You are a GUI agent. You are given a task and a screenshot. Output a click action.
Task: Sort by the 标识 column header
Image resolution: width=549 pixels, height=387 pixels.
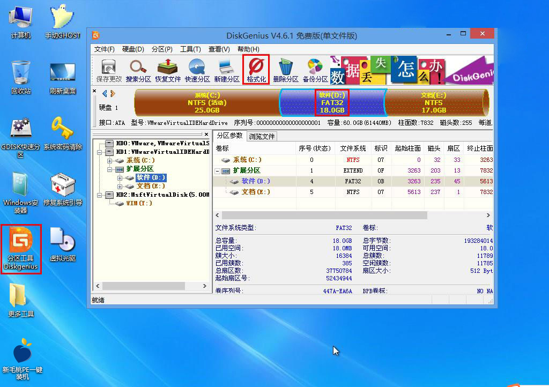point(381,148)
